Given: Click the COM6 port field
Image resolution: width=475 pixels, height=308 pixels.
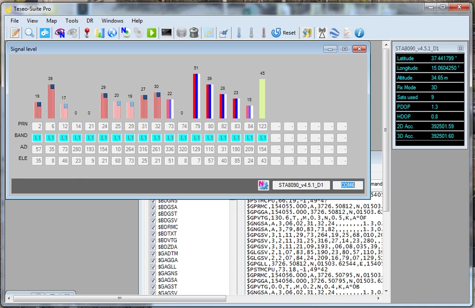Looking at the screenshot, I should tap(348, 185).
